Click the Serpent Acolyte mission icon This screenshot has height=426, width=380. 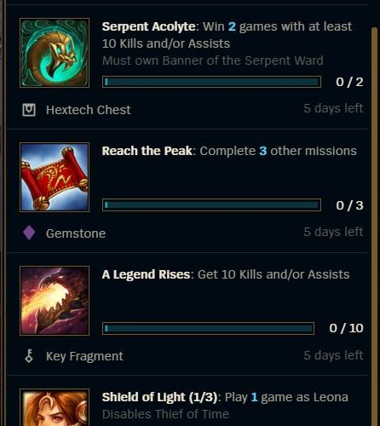coord(55,53)
